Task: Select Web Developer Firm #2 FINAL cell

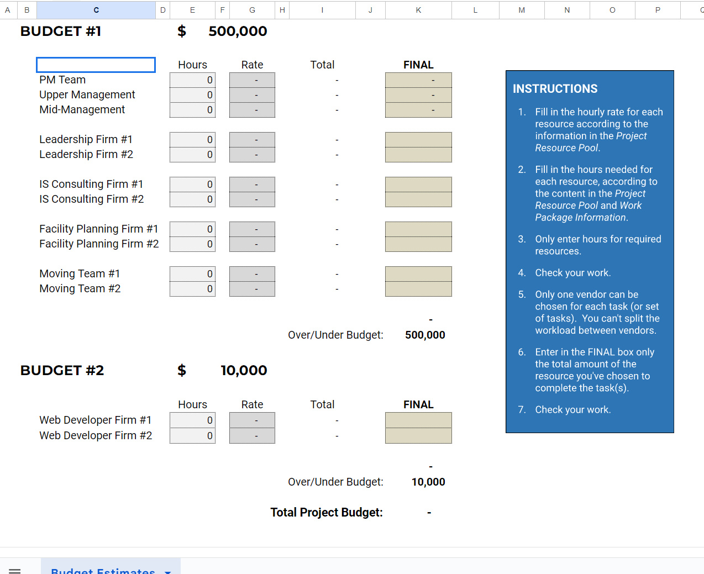Action: [418, 436]
